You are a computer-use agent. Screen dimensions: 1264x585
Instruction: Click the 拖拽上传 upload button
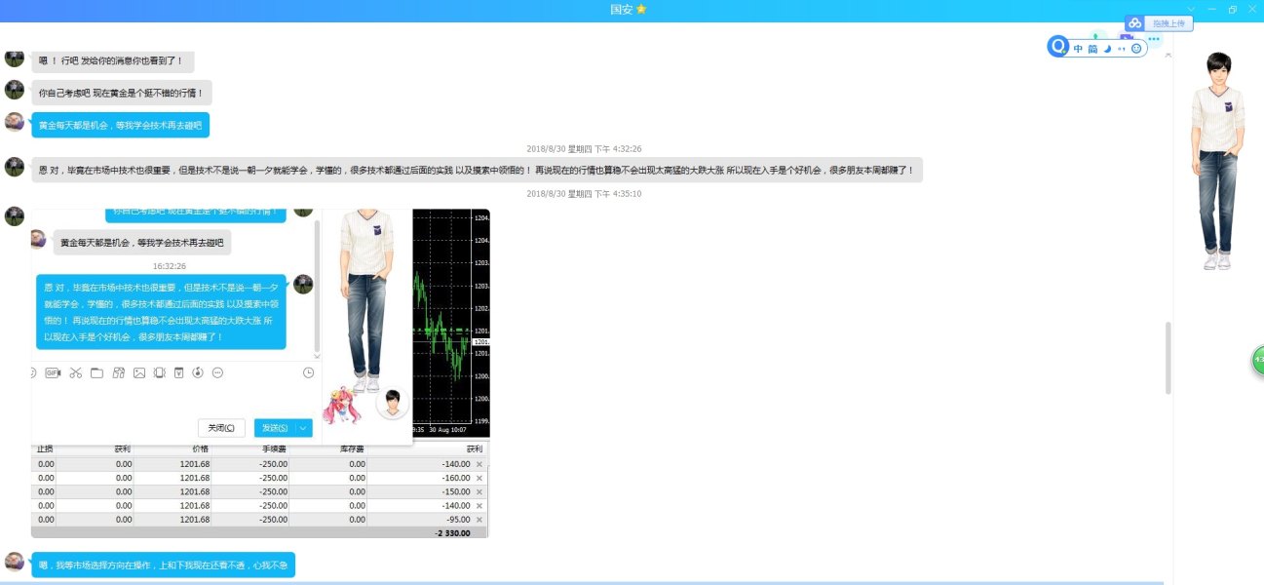pos(1168,23)
